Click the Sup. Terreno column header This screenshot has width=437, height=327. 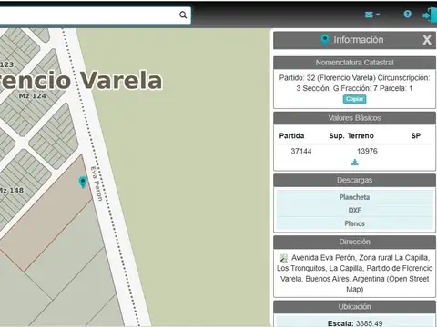[x=351, y=135]
